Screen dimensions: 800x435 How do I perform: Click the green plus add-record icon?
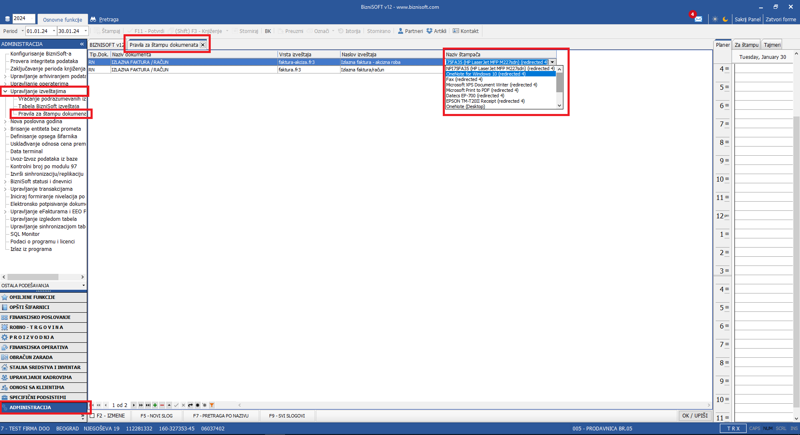tap(155, 405)
